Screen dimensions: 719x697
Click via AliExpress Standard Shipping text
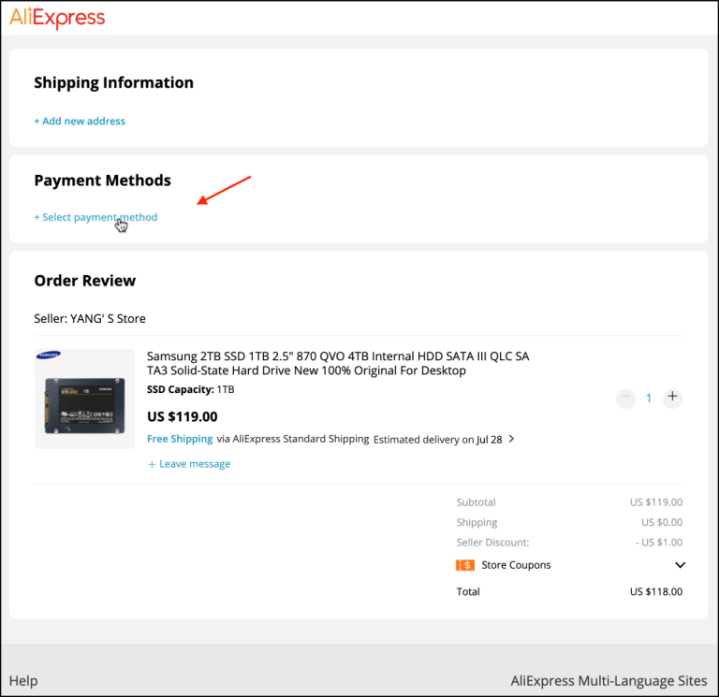click(x=292, y=439)
